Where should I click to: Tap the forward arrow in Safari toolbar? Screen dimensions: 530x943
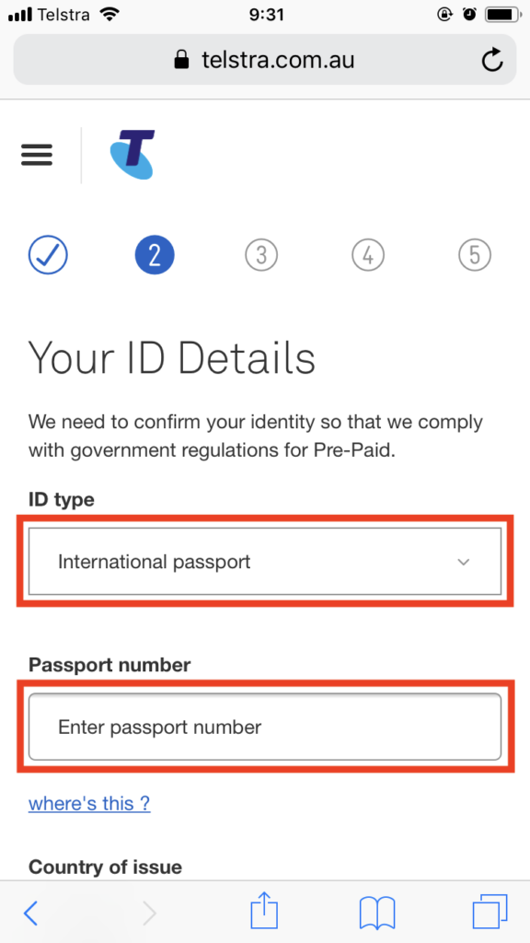(x=149, y=914)
